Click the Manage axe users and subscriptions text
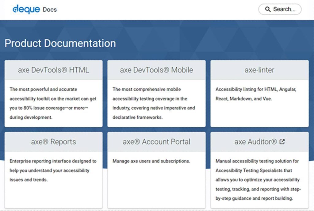 pyautogui.click(x=151, y=161)
